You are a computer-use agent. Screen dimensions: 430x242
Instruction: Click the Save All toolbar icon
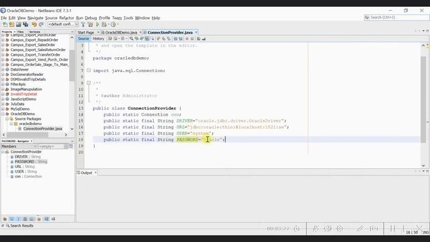pyautogui.click(x=26, y=25)
